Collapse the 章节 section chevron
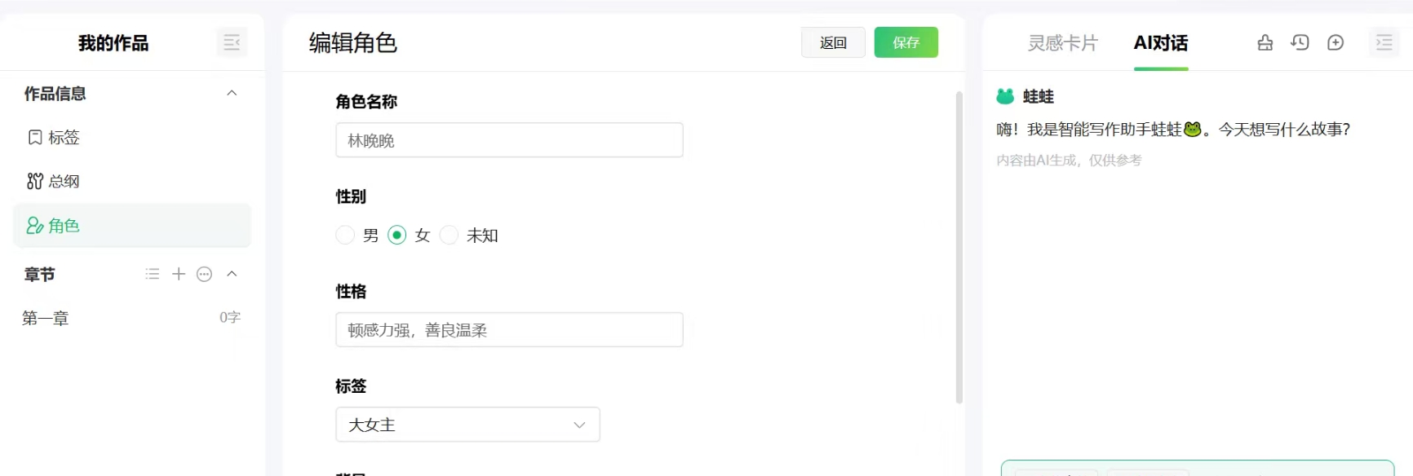The image size is (1413, 476). (232, 274)
